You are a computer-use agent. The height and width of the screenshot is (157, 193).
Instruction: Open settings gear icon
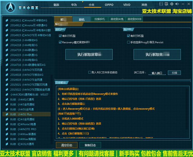[172, 4]
